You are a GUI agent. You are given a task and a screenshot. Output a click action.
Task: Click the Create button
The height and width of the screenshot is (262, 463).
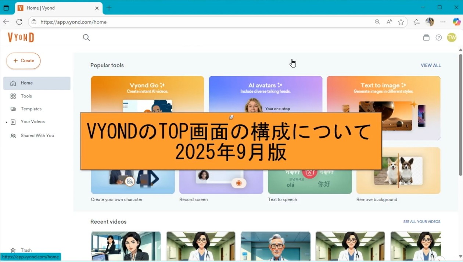[x=23, y=61]
